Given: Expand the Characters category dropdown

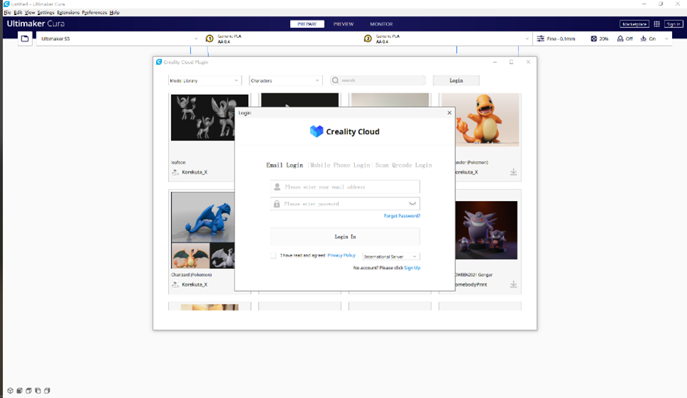Looking at the screenshot, I should [x=285, y=81].
